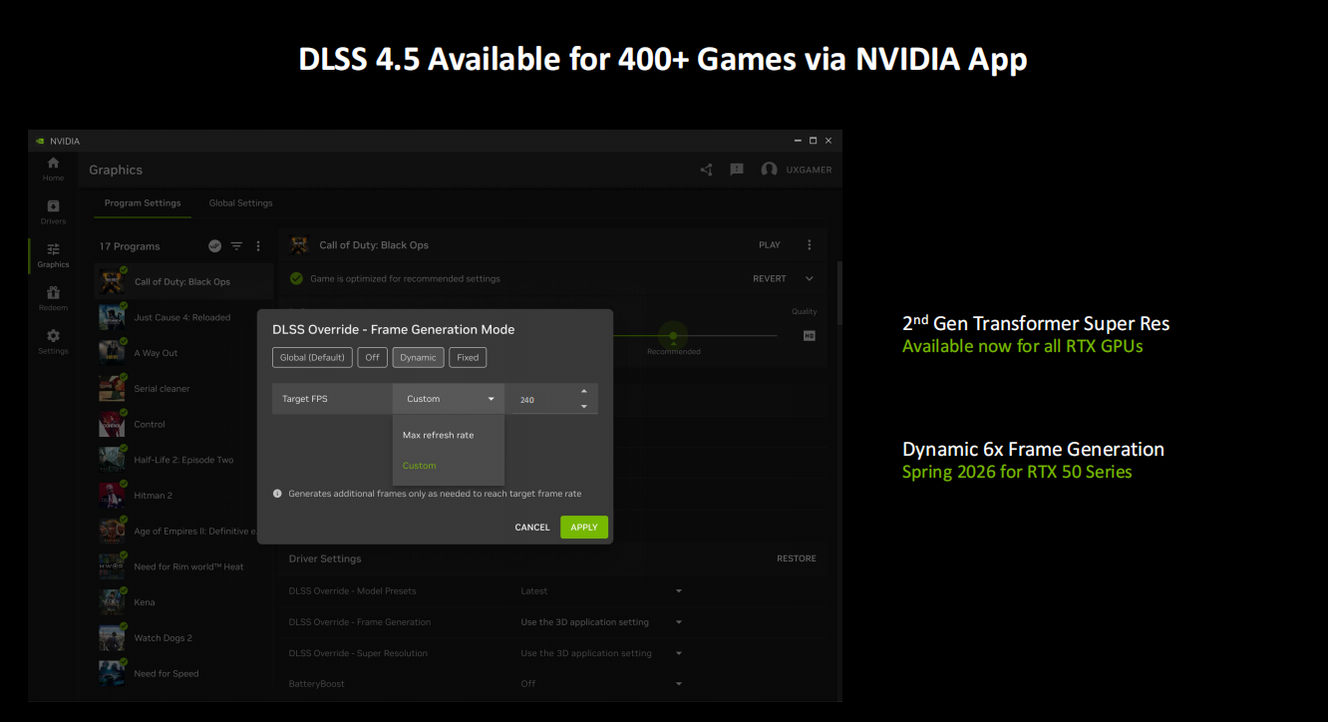The height and width of the screenshot is (722, 1328).
Task: Open the feedback notification icon
Action: point(737,170)
